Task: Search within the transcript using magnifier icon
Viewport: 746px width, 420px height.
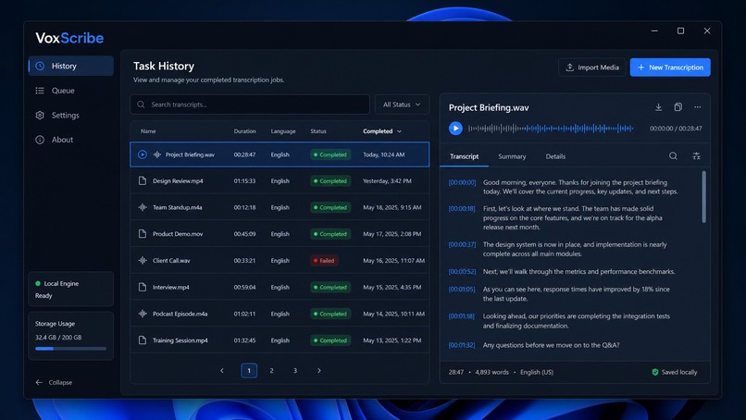Action: (x=673, y=155)
